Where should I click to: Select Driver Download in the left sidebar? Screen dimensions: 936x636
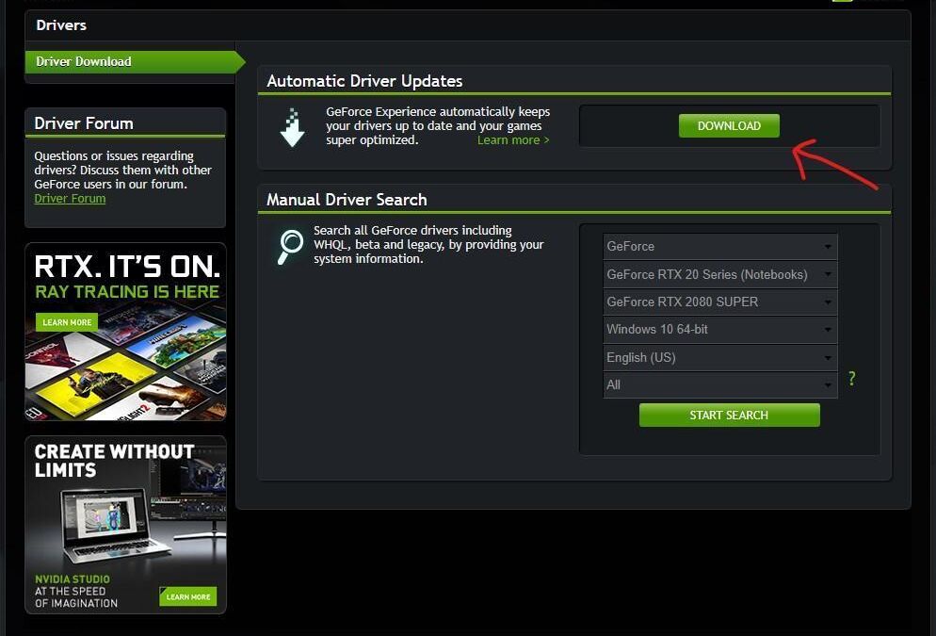pyautogui.click(x=83, y=61)
